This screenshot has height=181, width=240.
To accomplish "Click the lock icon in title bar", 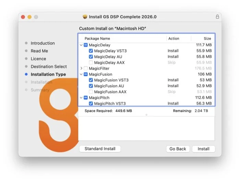I will [217, 17].
